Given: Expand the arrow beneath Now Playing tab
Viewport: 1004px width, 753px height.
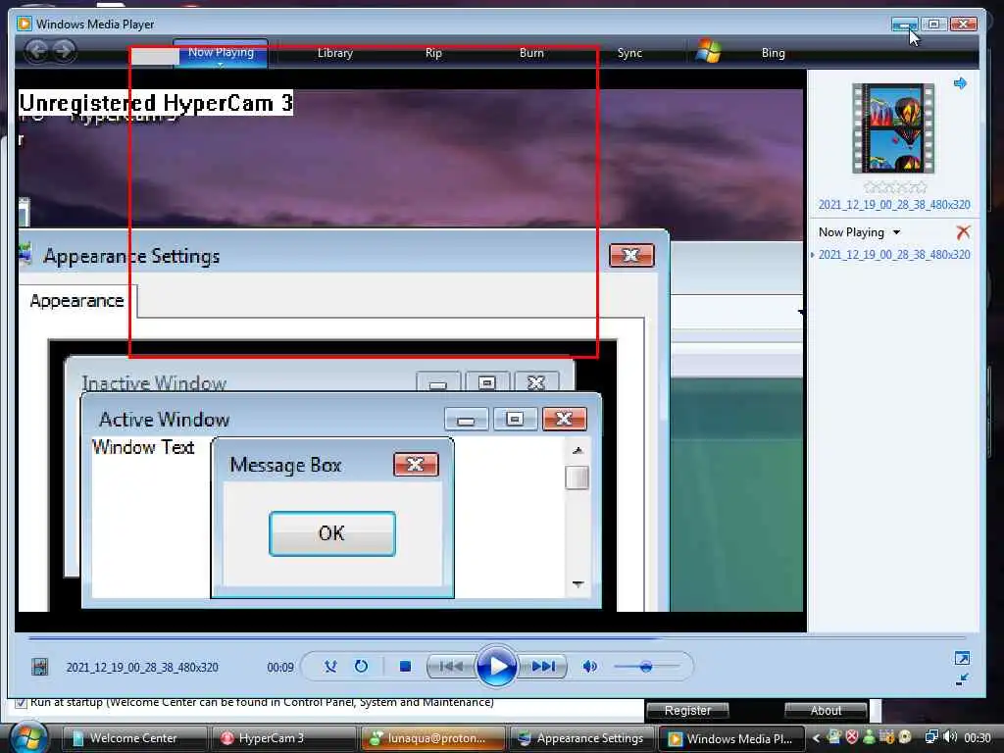Looking at the screenshot, I should [221, 65].
